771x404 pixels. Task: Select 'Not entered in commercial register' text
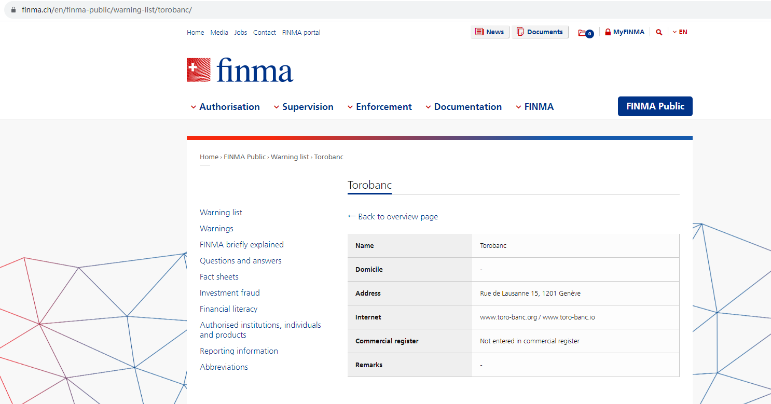click(530, 341)
